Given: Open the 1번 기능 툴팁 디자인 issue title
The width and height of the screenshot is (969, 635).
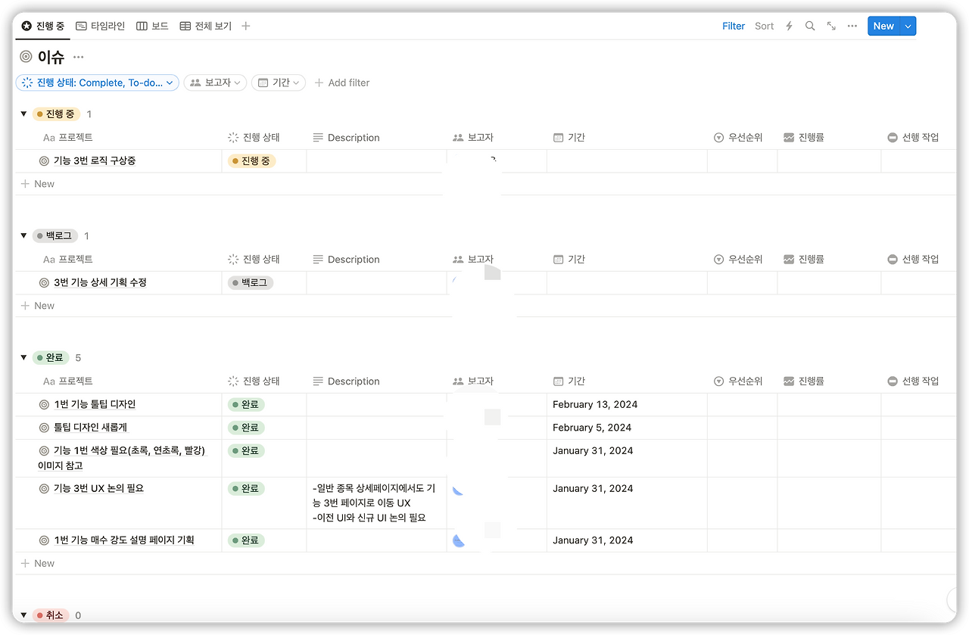Looking at the screenshot, I should click(95, 404).
